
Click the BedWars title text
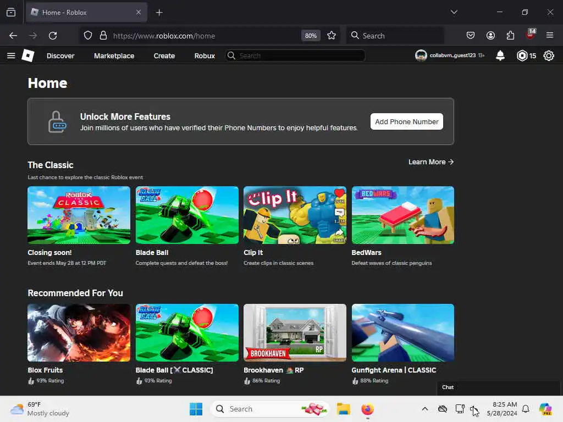click(366, 252)
